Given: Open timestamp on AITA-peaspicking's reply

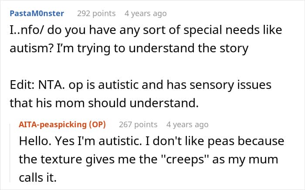Looking at the screenshot, I should tap(187, 125).
